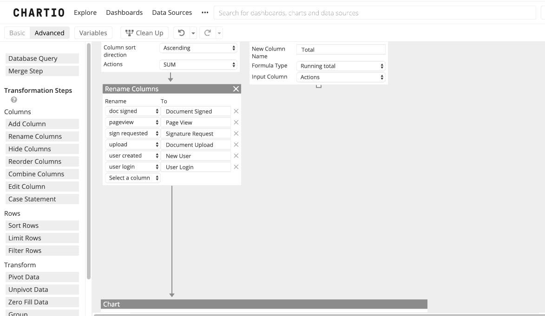Add a Combine Columns step
The image size is (545, 316).
[42, 174]
